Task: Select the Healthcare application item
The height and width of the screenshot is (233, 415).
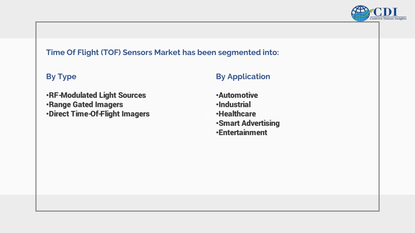Action: tap(236, 114)
